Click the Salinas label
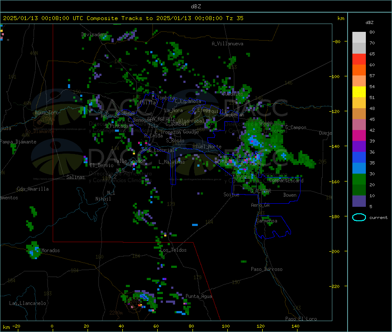This screenshot has height=332, width=392. [75, 177]
